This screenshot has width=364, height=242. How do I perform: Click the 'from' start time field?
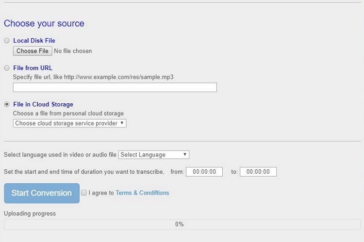coord(204,172)
